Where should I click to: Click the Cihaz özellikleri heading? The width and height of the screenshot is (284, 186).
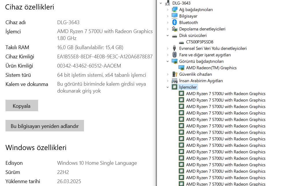(x=30, y=7)
